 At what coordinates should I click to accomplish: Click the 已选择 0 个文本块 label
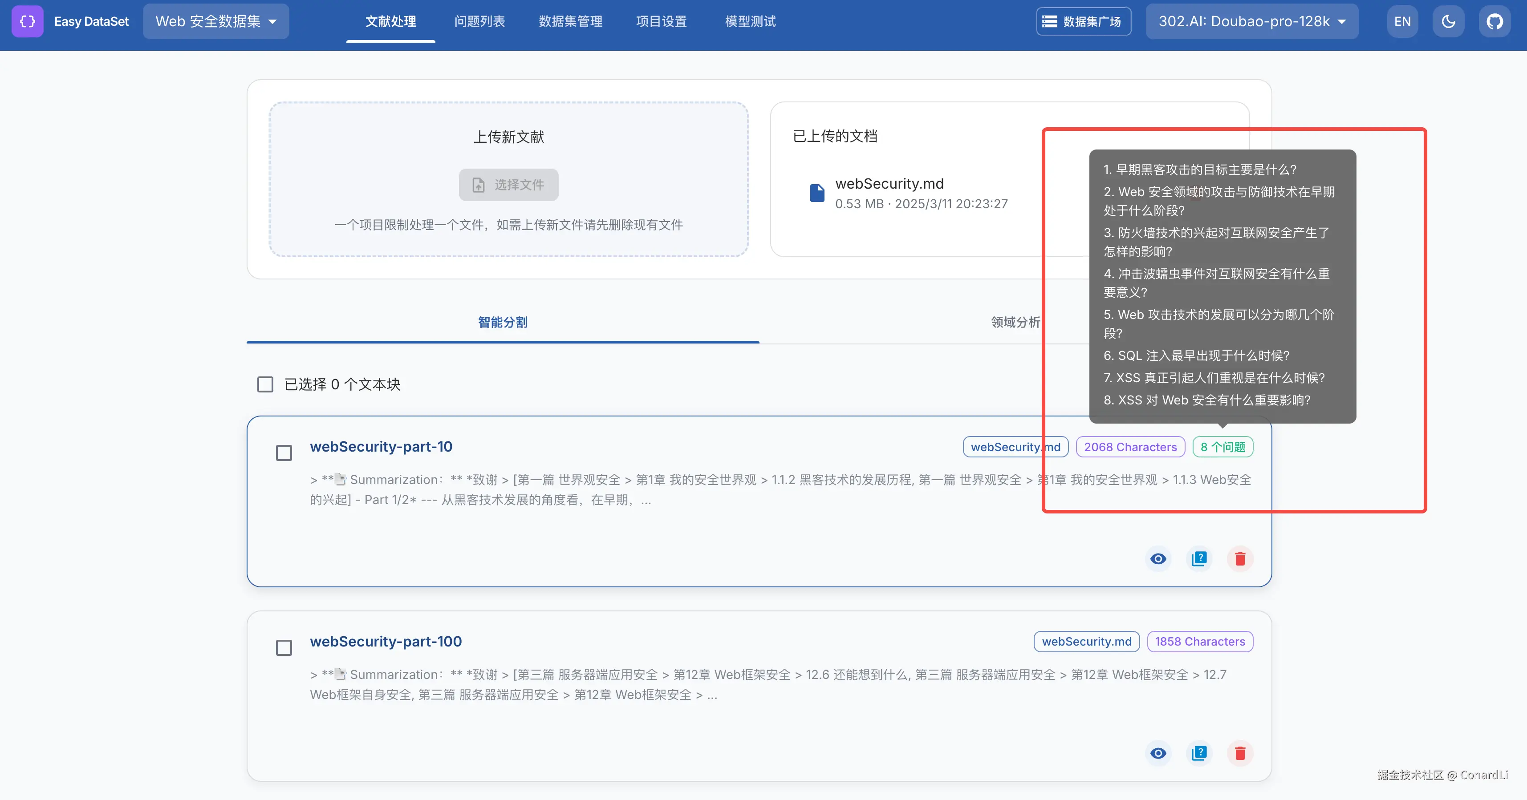[x=343, y=384]
